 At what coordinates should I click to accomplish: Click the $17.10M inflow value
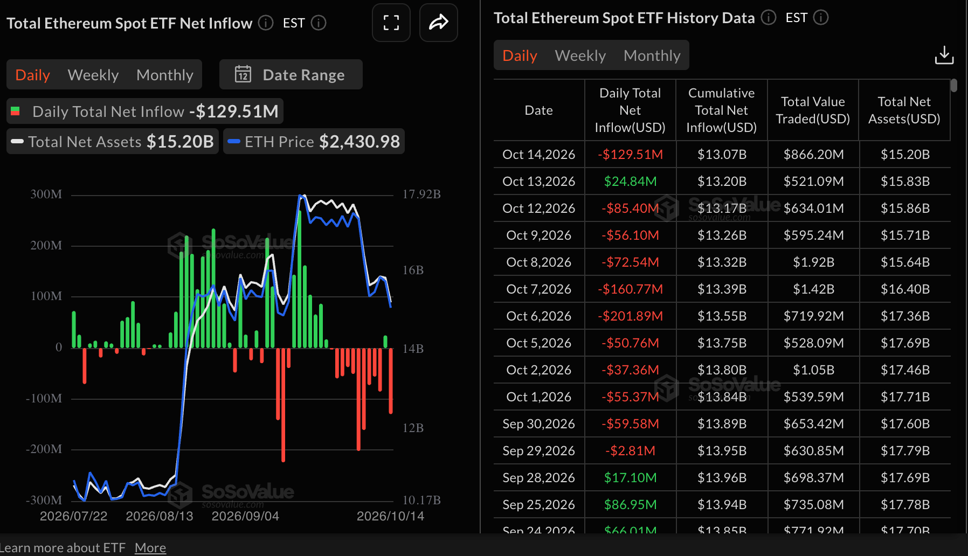(x=630, y=478)
